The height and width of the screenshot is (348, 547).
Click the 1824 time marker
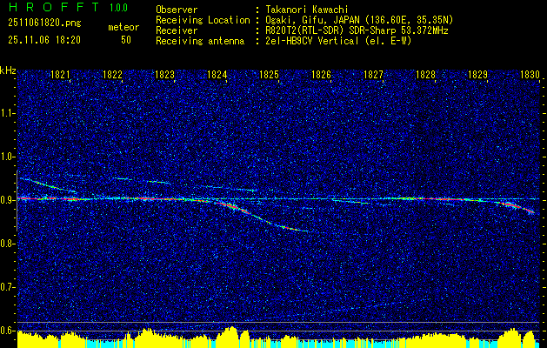tap(217, 74)
